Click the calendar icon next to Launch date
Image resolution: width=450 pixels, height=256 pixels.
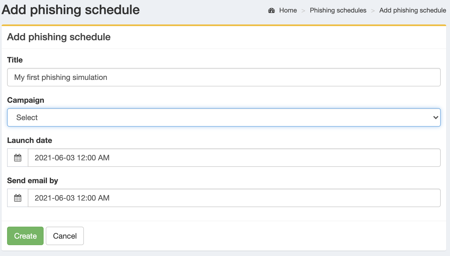[17, 158]
